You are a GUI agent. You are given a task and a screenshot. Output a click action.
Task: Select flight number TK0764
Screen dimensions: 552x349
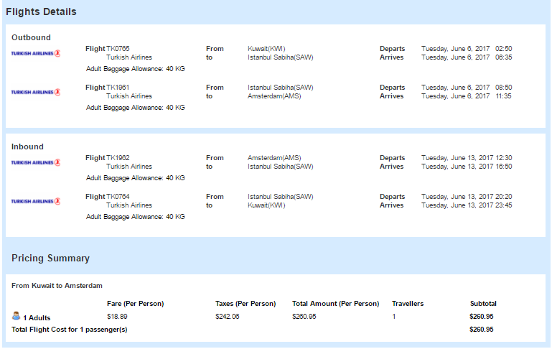(118, 197)
